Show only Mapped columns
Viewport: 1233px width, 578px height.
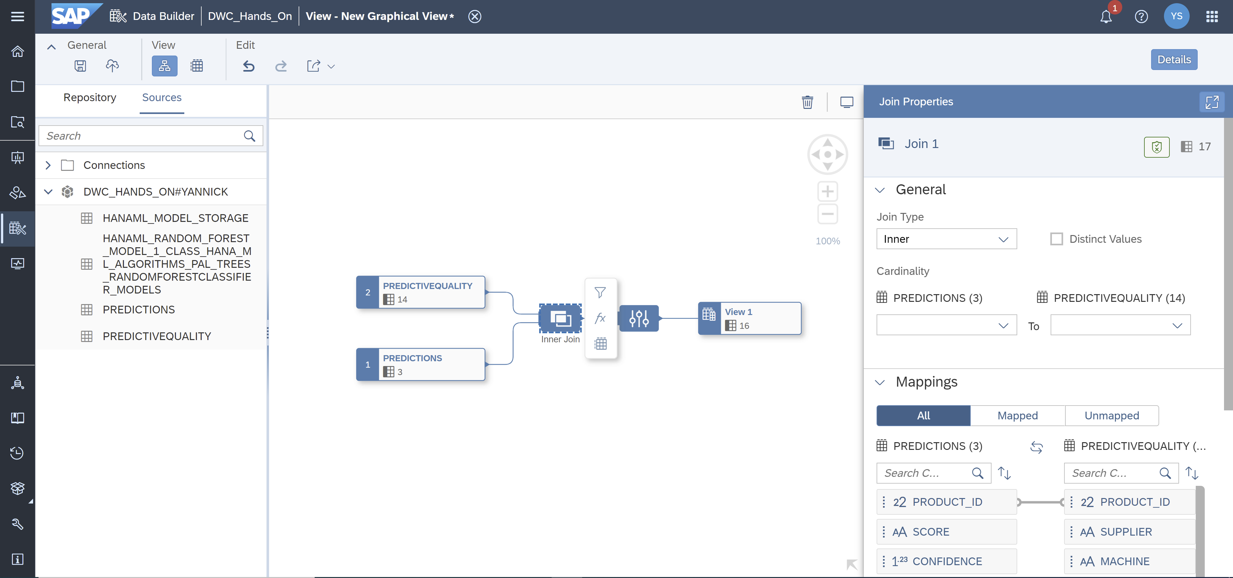1017,415
